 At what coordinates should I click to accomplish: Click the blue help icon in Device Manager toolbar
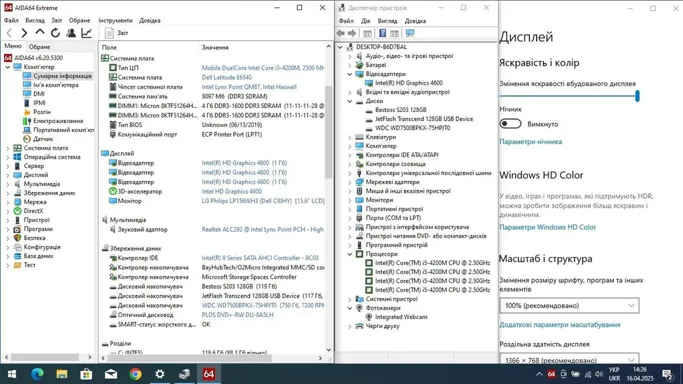383,33
